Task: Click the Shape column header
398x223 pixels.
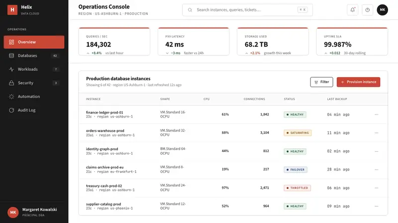Action: point(165,99)
